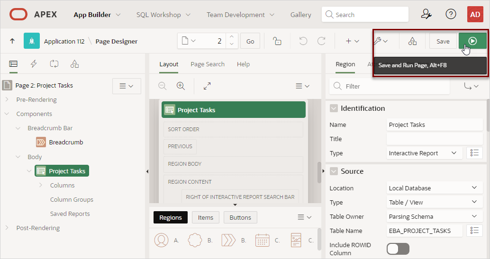Click the Zoom Out icon
Image resolution: width=490 pixels, height=259 pixels.
pyautogui.click(x=163, y=86)
